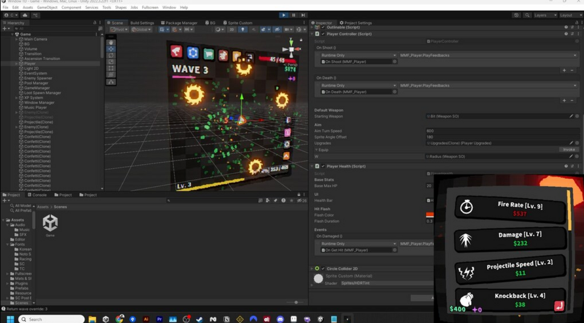
Task: Toggle 2D view mode in Scene
Action: tap(232, 30)
